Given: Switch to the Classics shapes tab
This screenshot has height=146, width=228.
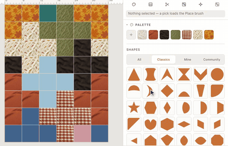Looking at the screenshot, I should [x=164, y=60].
